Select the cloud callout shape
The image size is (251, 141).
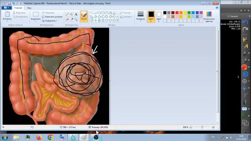point(114,20)
